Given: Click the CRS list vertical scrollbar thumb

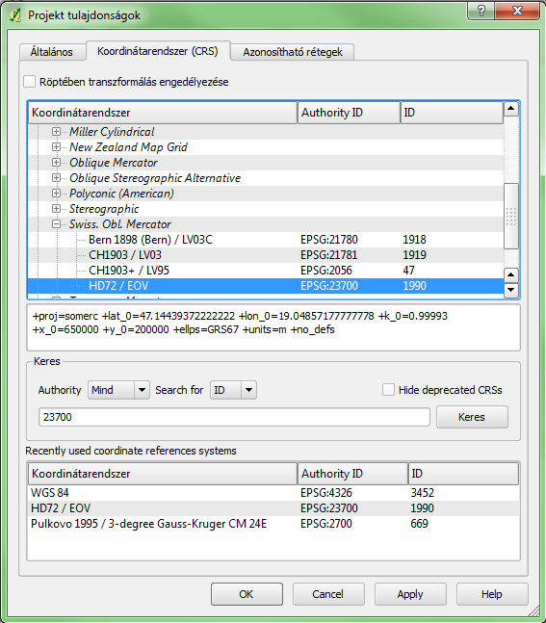Looking at the screenshot, I should pyautogui.click(x=511, y=216).
